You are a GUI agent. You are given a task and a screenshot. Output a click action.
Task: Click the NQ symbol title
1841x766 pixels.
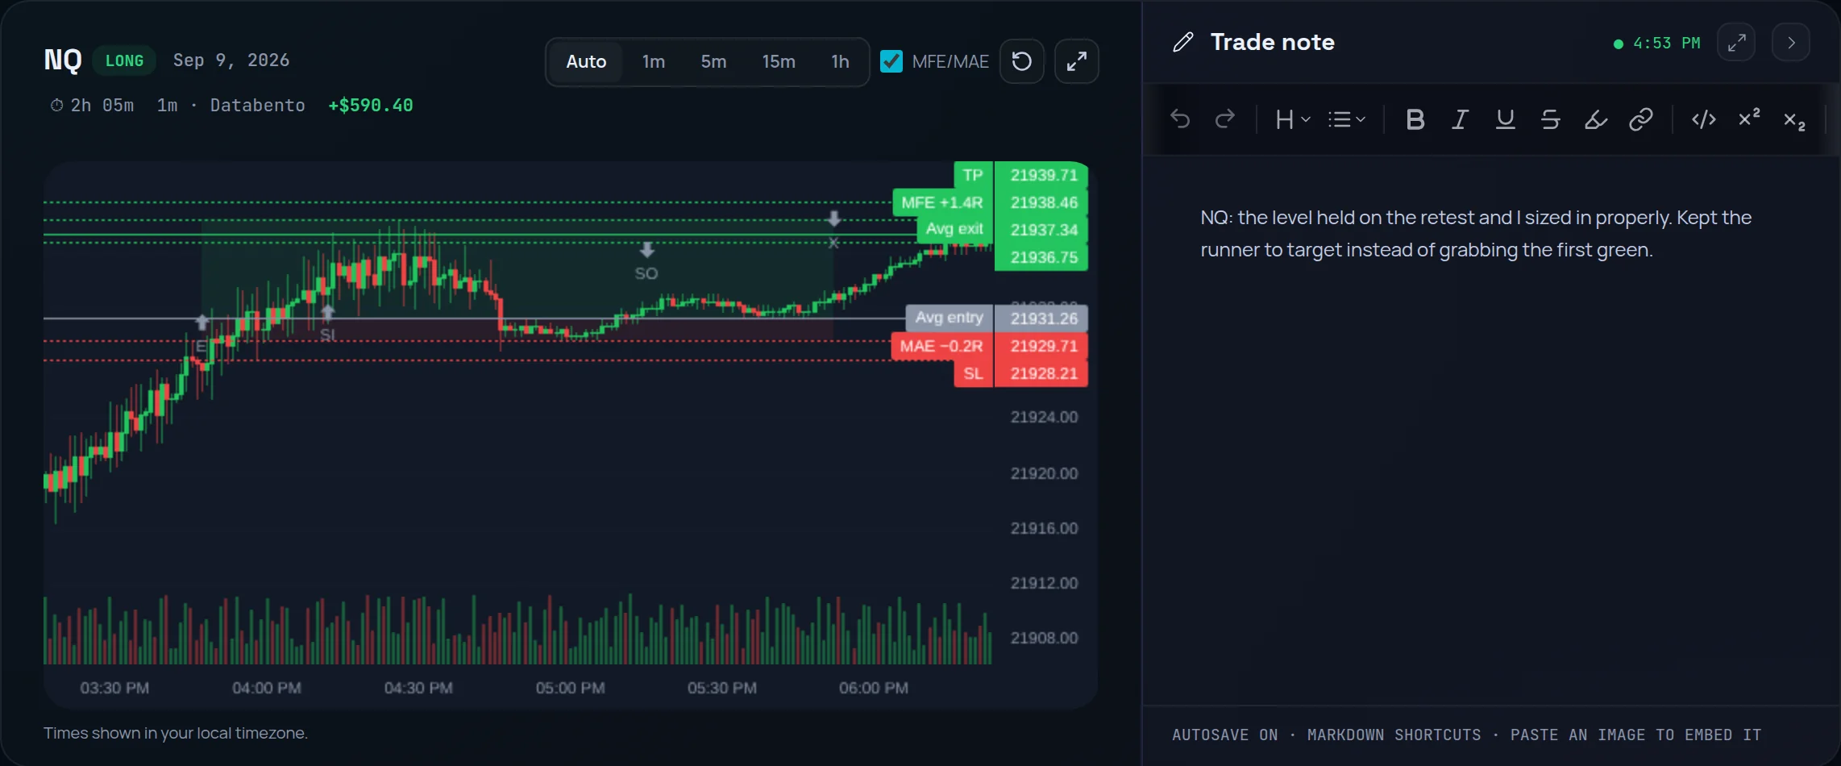pos(63,60)
